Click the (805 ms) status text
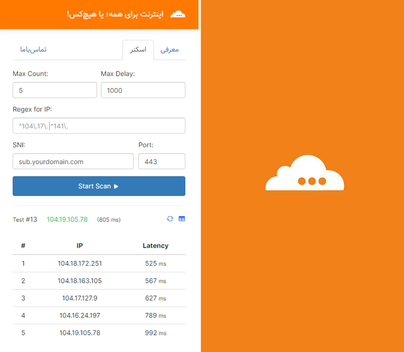The image size is (404, 352). (109, 220)
